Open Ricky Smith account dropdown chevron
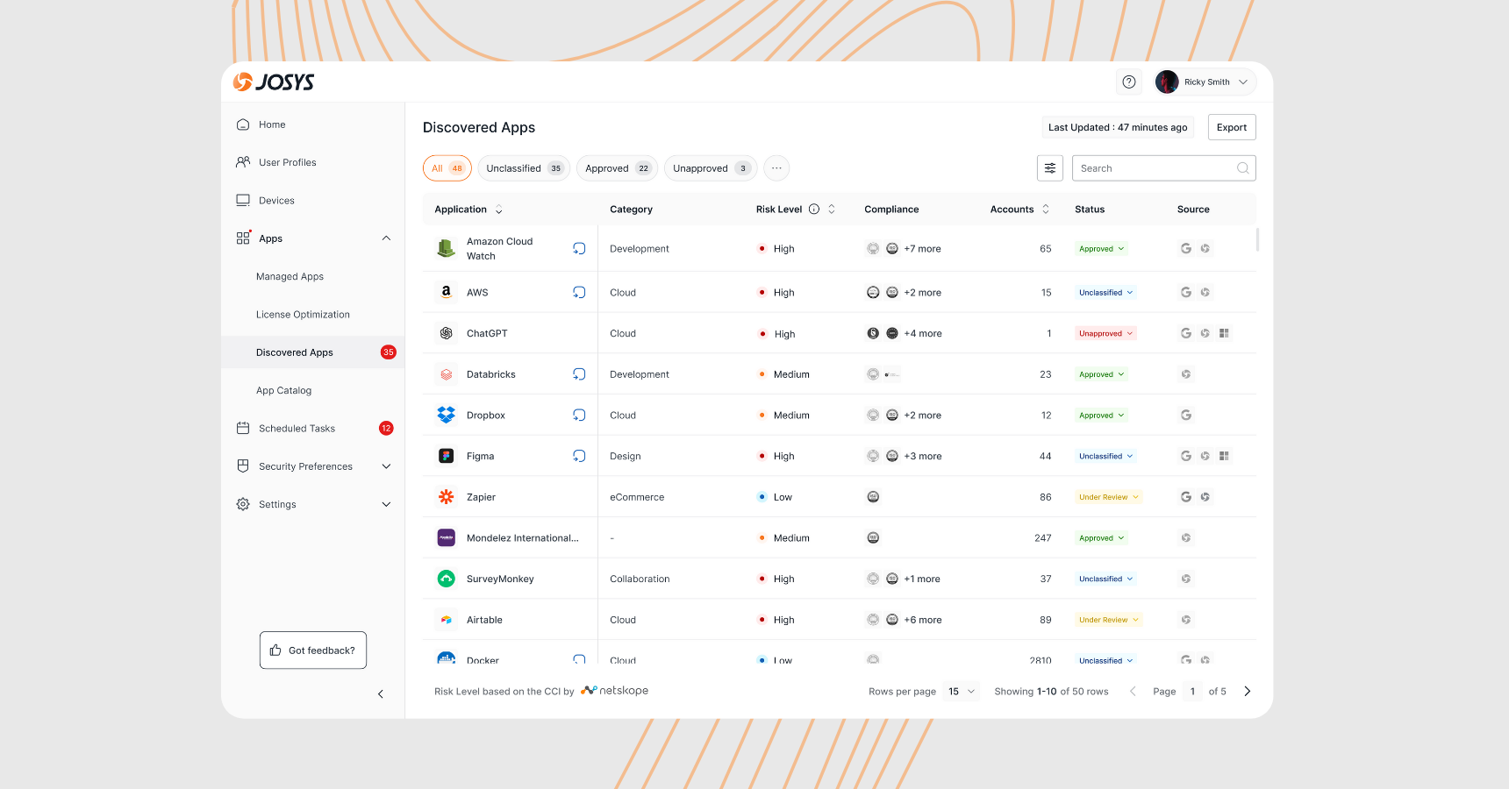 tap(1243, 82)
